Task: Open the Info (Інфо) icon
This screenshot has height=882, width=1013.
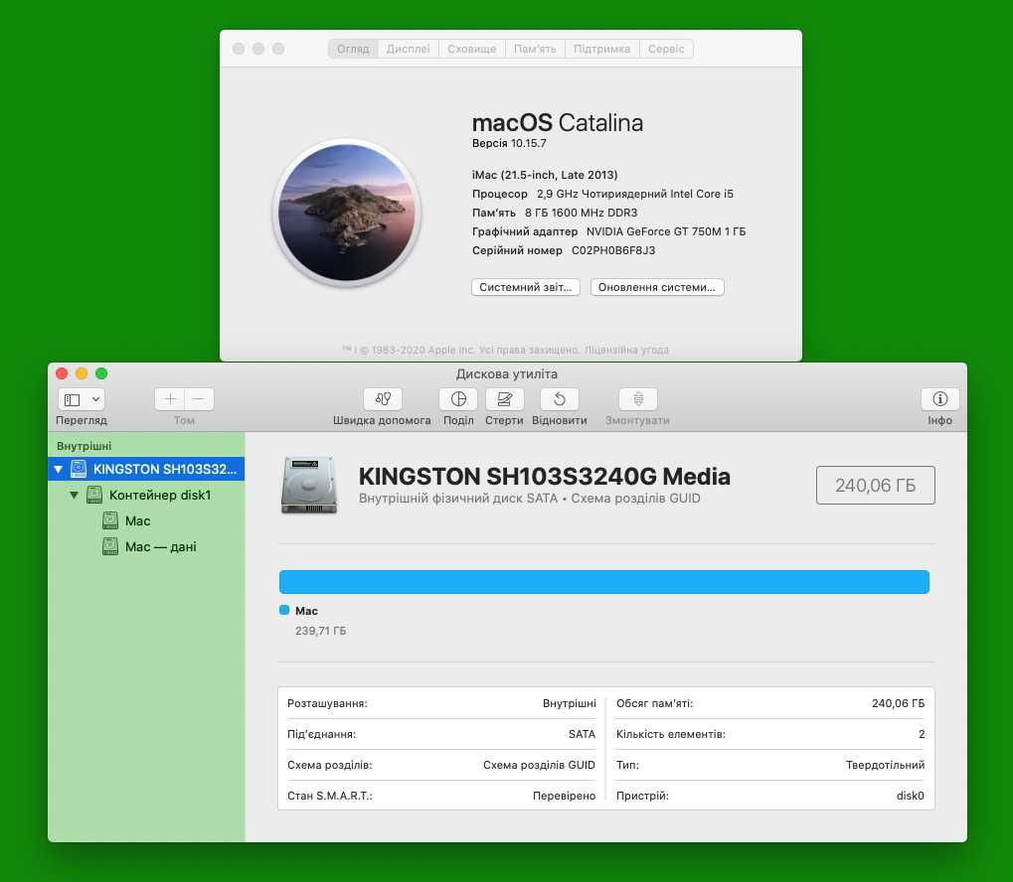Action: click(x=940, y=399)
